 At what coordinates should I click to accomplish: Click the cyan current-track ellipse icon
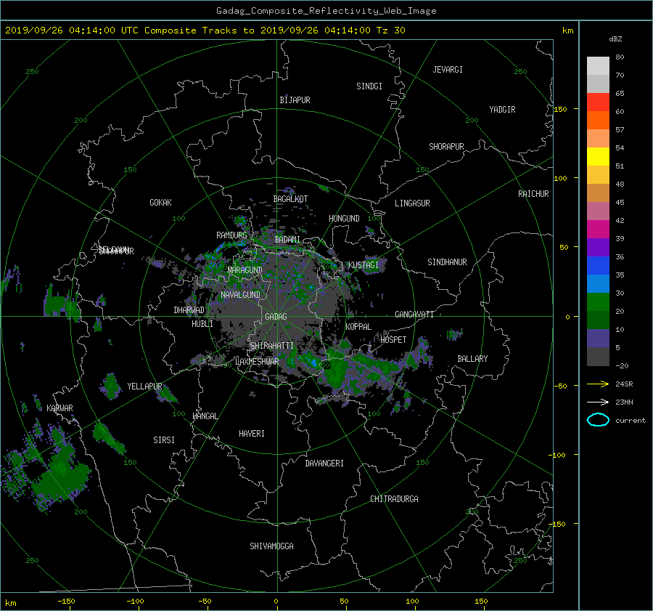tap(598, 420)
